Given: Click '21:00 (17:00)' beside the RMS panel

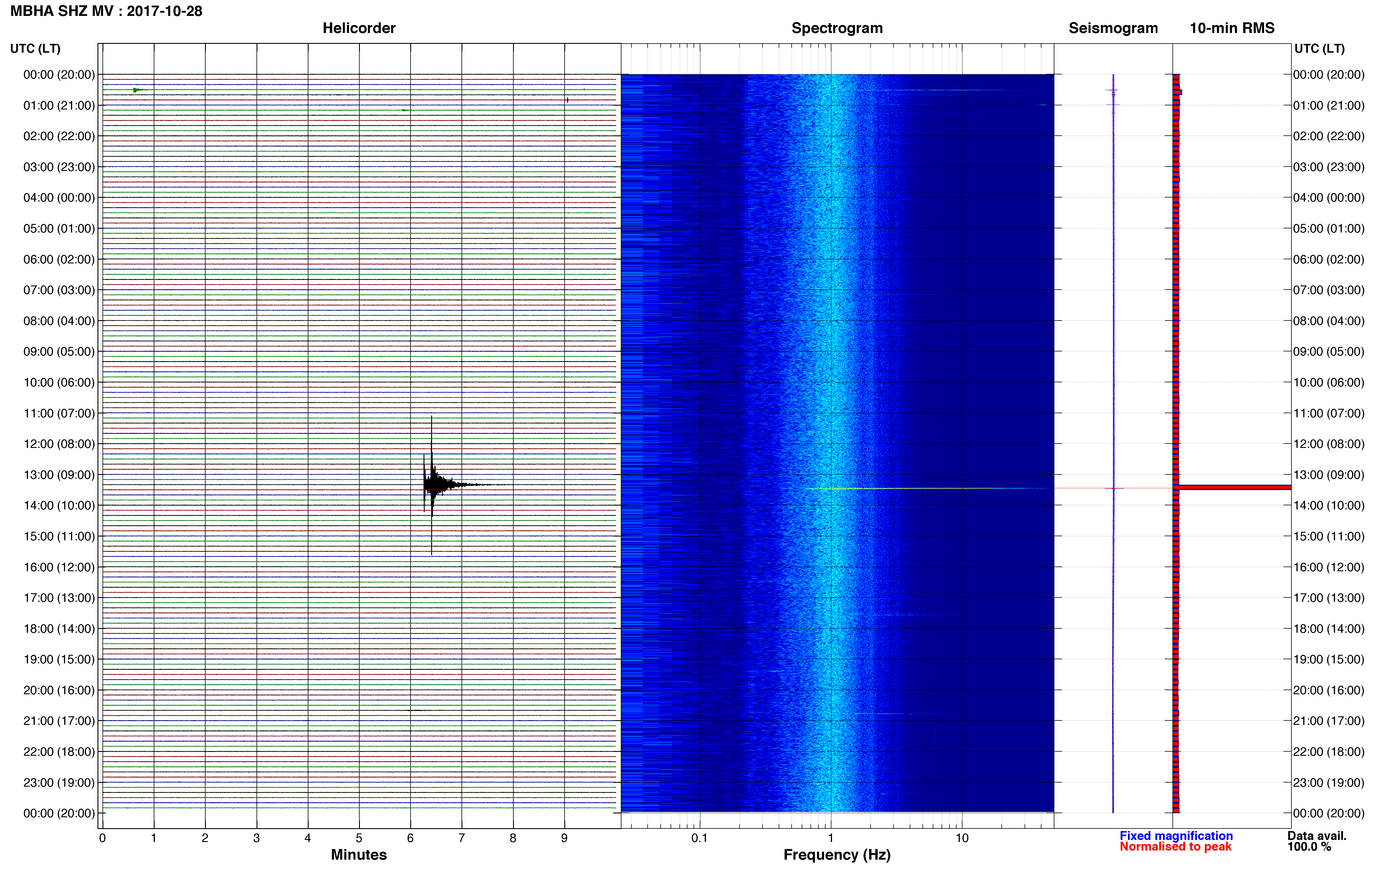Looking at the screenshot, I should [1329, 721].
